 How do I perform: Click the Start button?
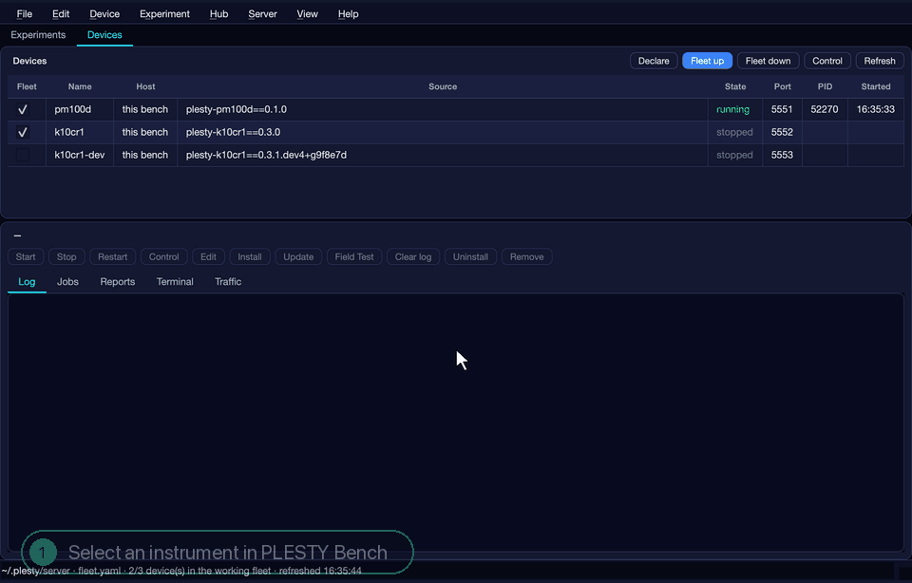pos(26,257)
